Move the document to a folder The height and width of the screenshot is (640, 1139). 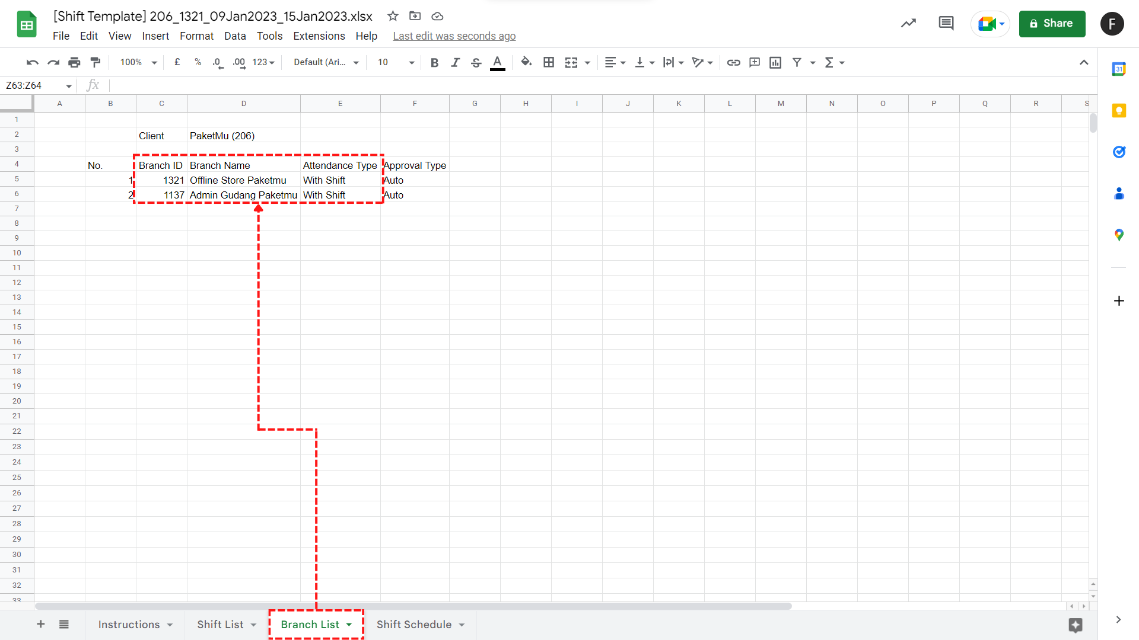tap(415, 16)
